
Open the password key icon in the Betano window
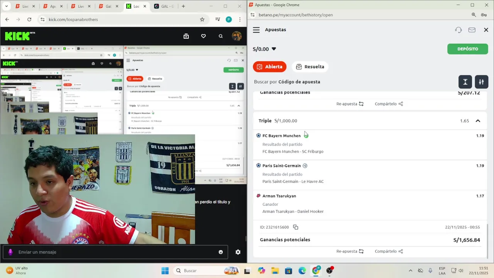[x=484, y=15]
